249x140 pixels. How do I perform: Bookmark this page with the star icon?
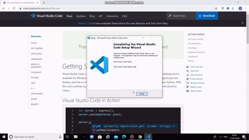click(216, 9)
